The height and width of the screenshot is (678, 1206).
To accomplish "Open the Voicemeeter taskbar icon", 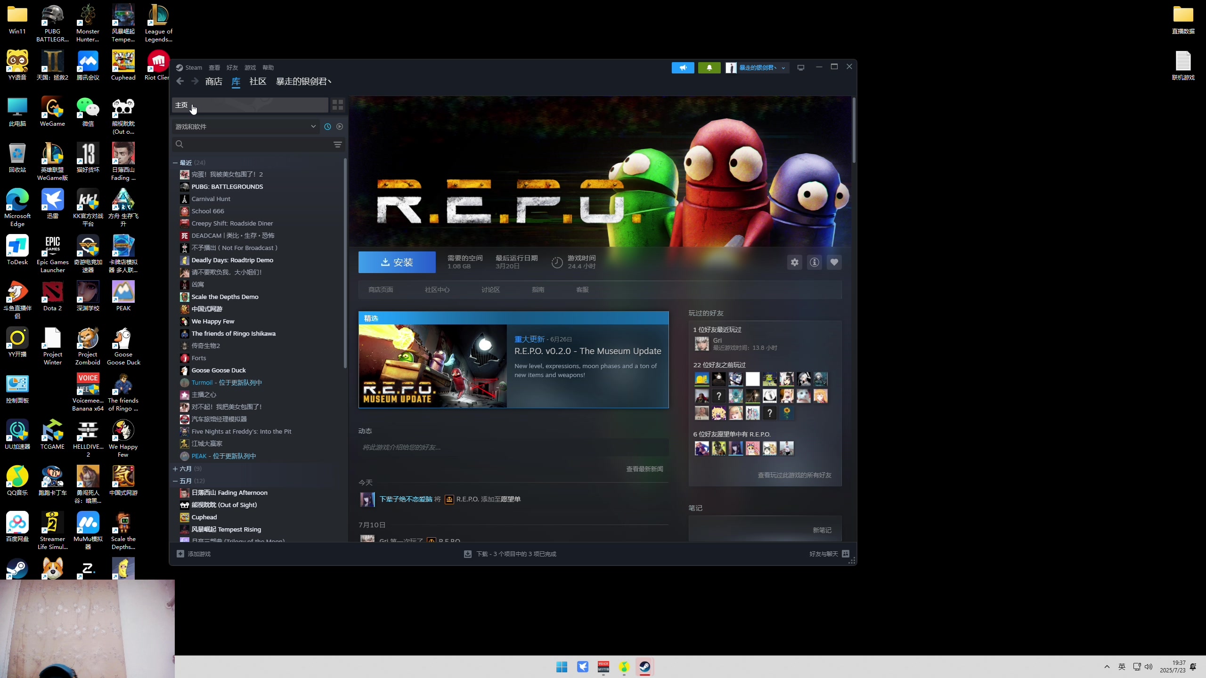I will [x=603, y=667].
